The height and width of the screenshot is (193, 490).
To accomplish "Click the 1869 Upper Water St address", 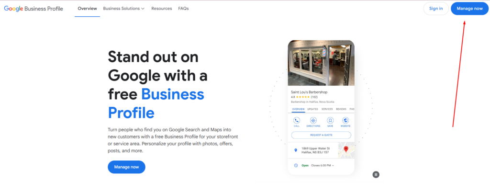I will tap(316, 150).
